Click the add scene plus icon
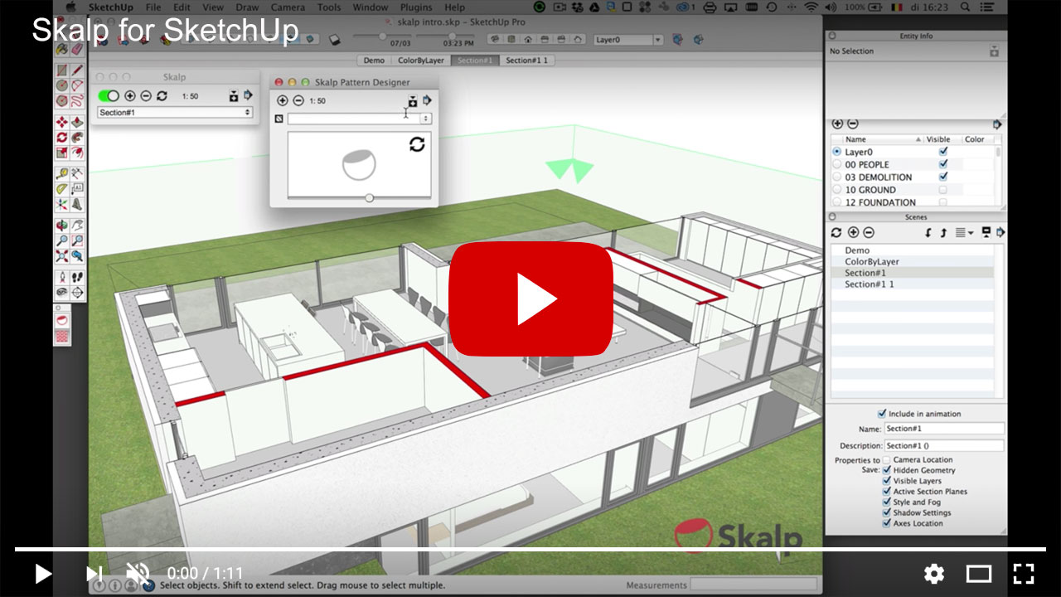The image size is (1061, 597). click(853, 233)
